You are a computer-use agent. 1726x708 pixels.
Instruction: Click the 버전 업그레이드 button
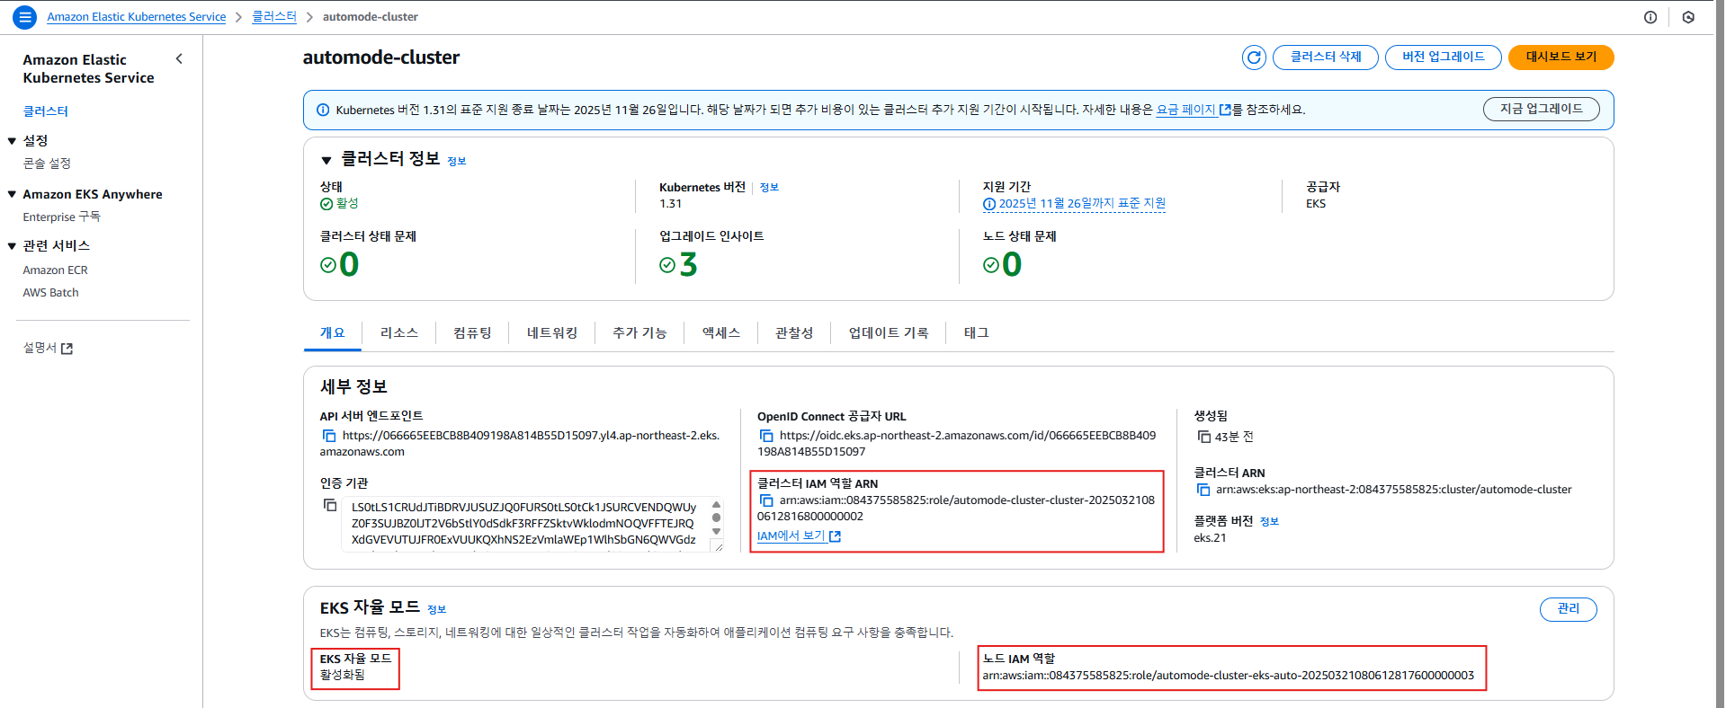1444,58
